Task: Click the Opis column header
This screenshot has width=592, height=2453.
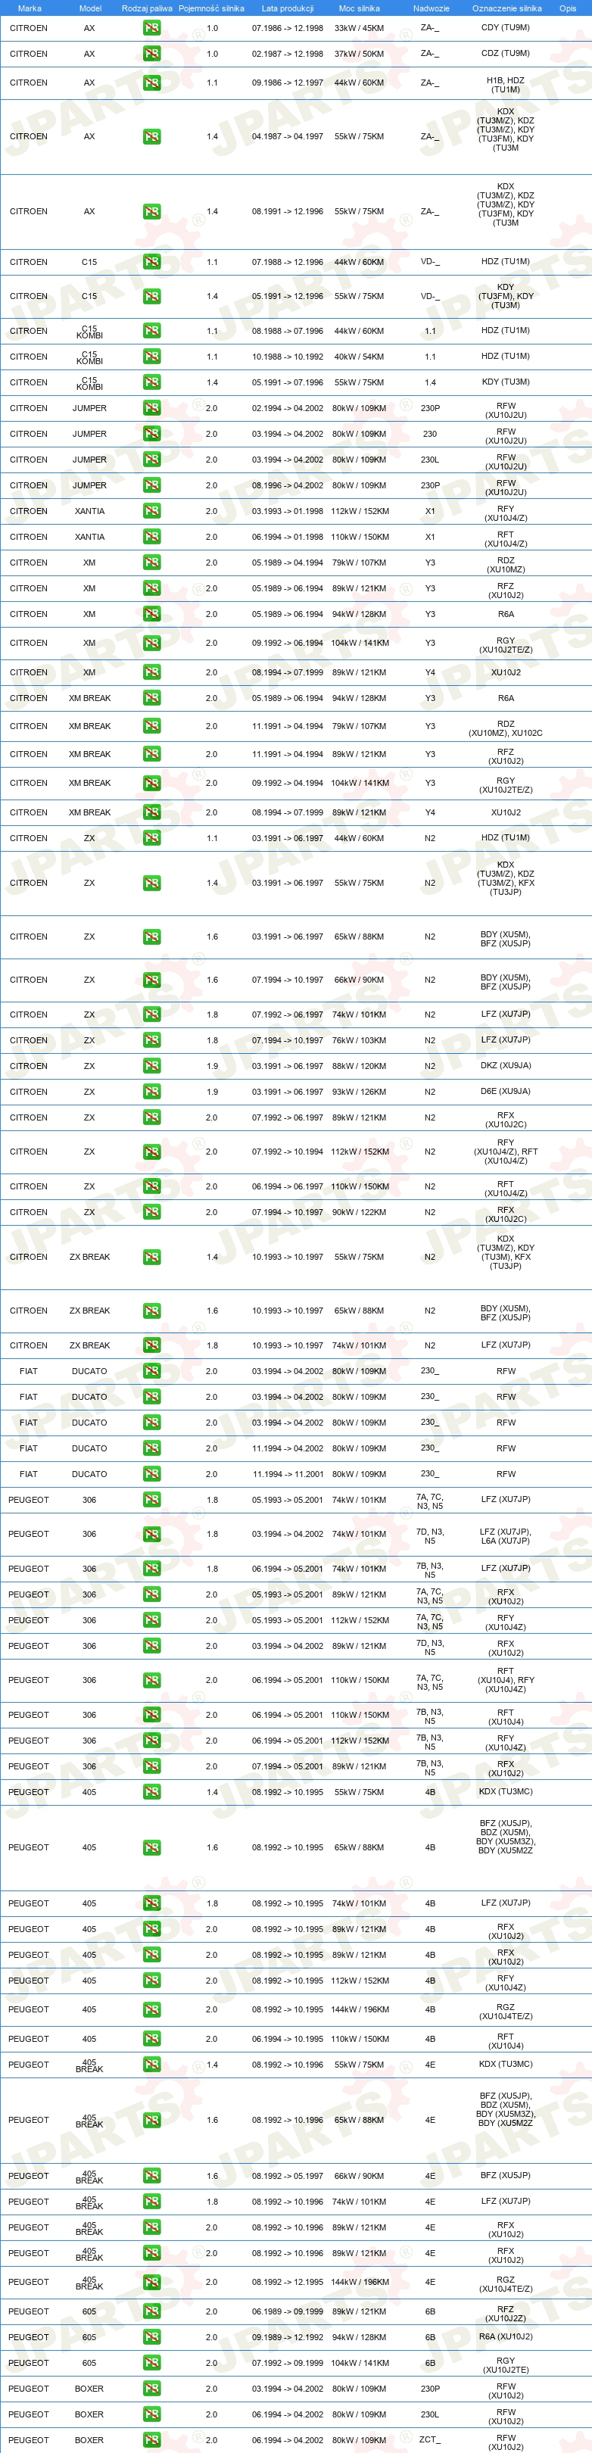Action: (567, 8)
